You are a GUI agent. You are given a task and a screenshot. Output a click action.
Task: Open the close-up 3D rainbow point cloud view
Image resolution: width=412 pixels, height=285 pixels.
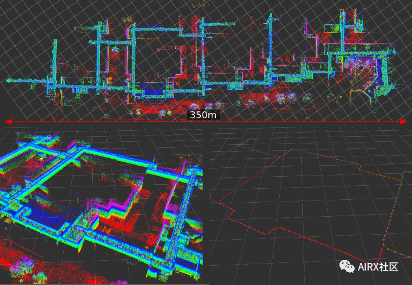point(102,205)
